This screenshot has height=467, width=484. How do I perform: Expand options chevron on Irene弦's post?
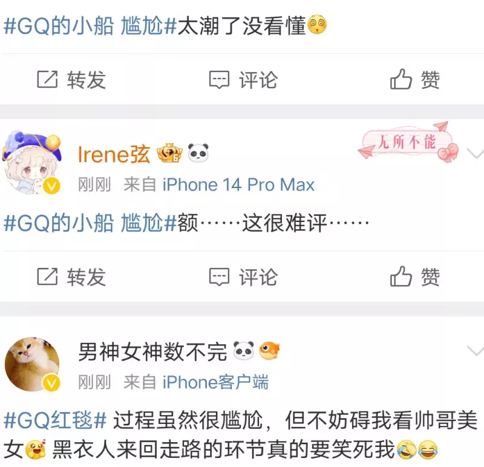click(476, 154)
